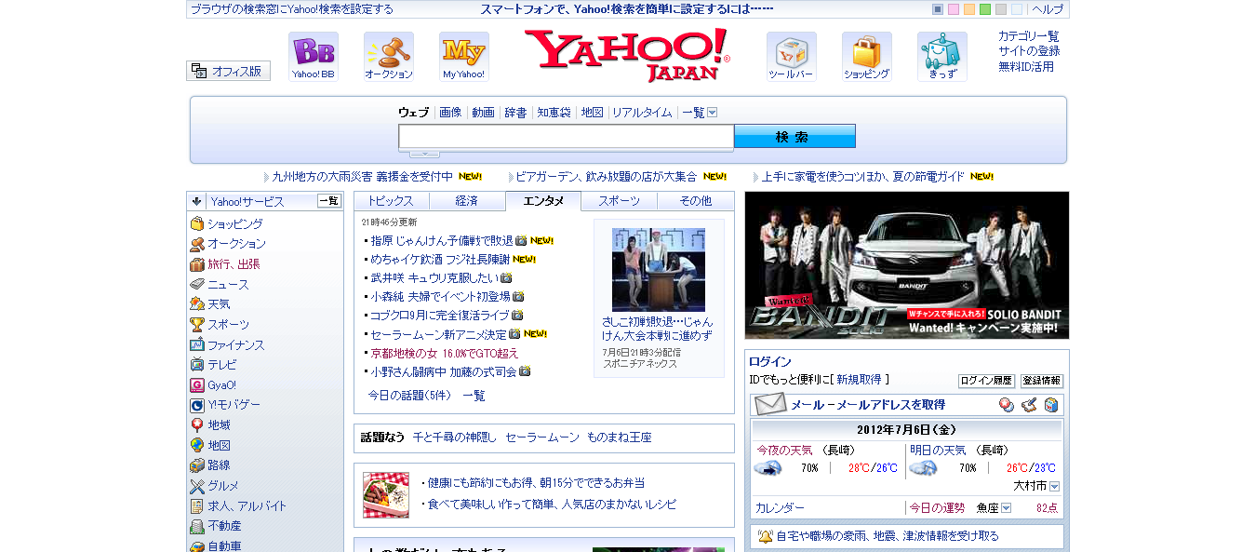
Task: Open the My Yahoo! icon
Action: pos(464,57)
